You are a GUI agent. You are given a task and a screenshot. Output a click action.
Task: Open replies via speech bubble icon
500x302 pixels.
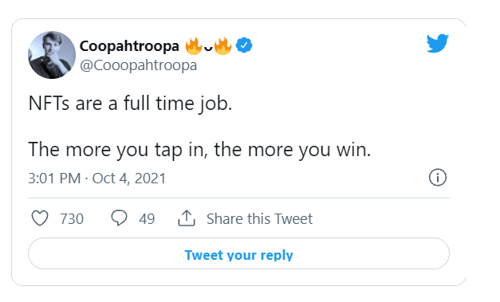tap(119, 218)
